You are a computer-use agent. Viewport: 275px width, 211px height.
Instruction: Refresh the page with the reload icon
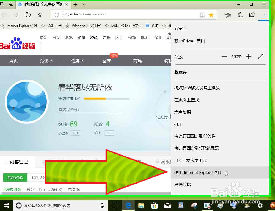[28, 15]
